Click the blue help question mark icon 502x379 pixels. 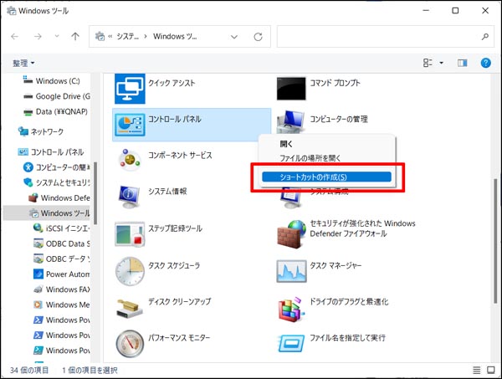pos(484,63)
